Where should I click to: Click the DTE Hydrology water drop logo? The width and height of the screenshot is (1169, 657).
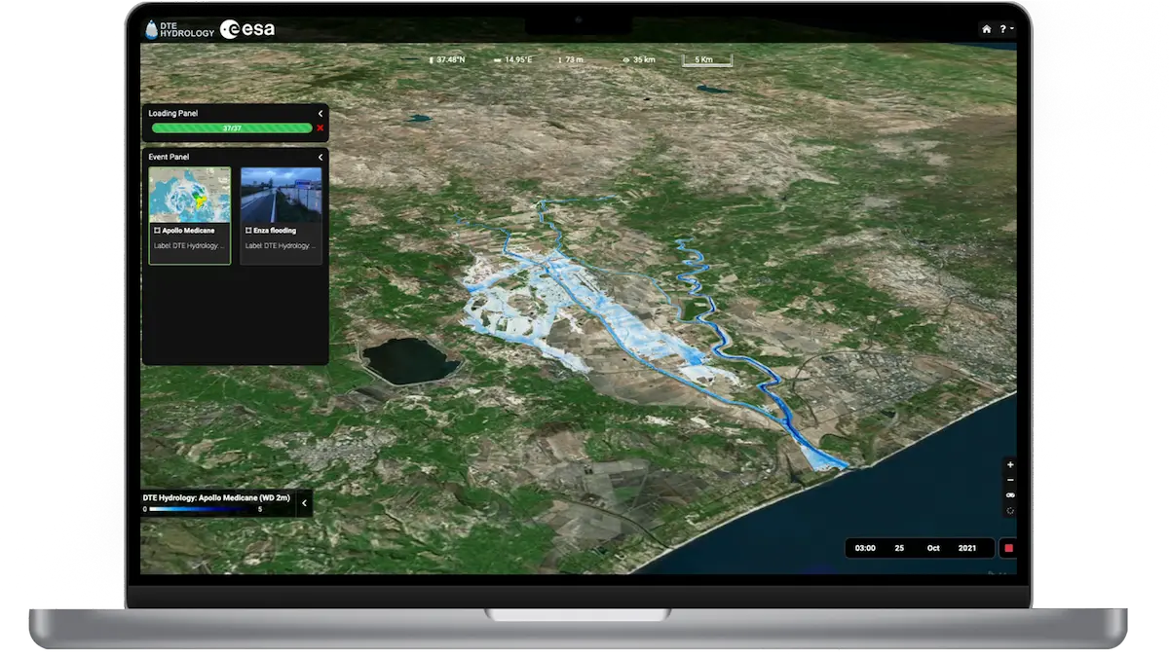tap(151, 29)
